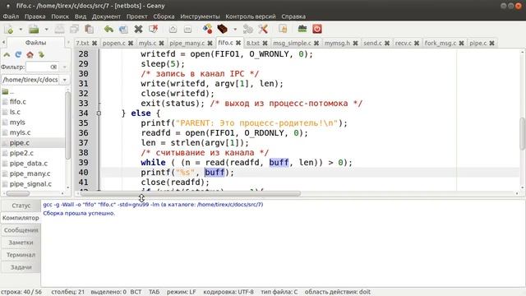
Task: Create a new file with toolbar icon
Action: 9,30
